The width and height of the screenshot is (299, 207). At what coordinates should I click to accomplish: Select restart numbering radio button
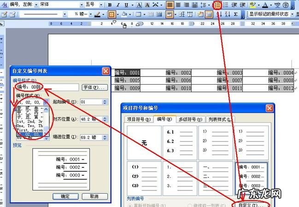130,205
